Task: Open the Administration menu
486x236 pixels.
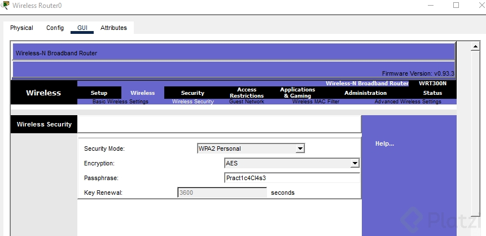Action: click(x=365, y=93)
